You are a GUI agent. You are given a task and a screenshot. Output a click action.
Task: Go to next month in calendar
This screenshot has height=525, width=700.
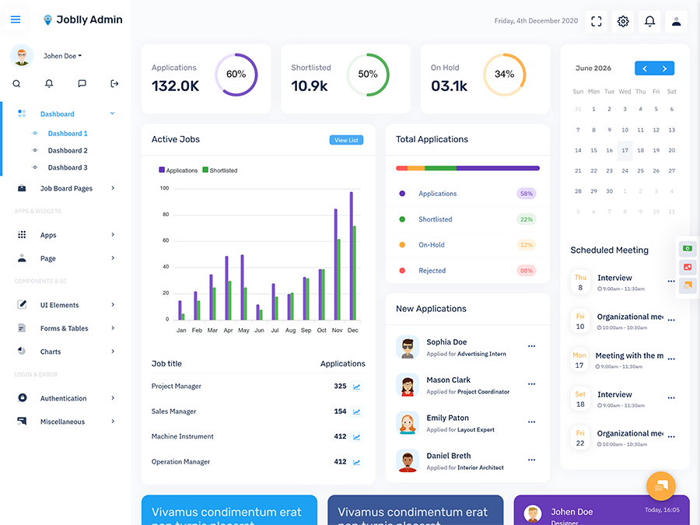[664, 68]
